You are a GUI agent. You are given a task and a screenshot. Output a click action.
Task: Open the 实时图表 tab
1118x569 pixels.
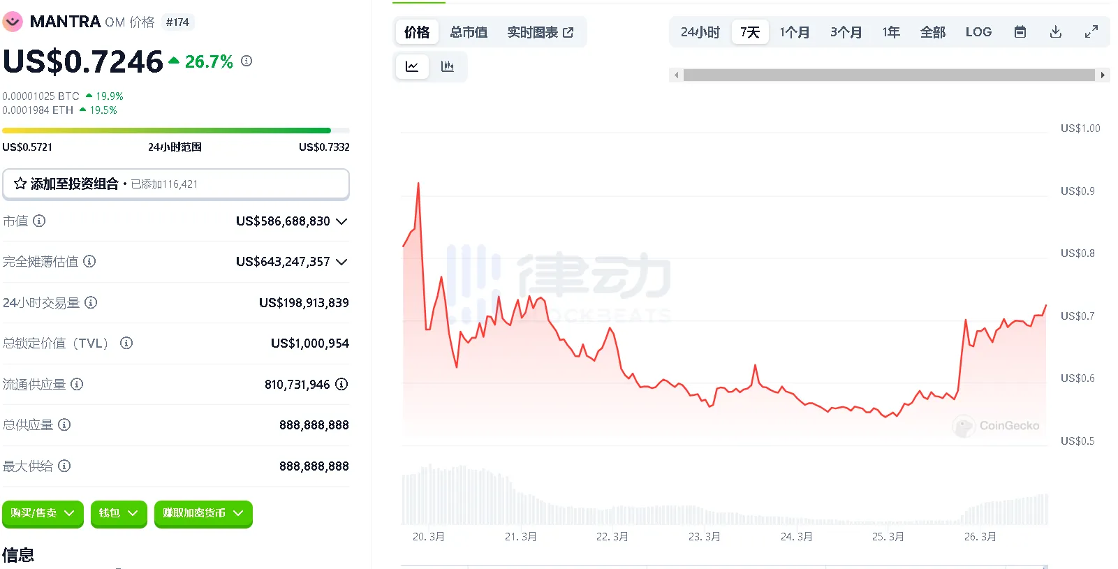point(540,32)
